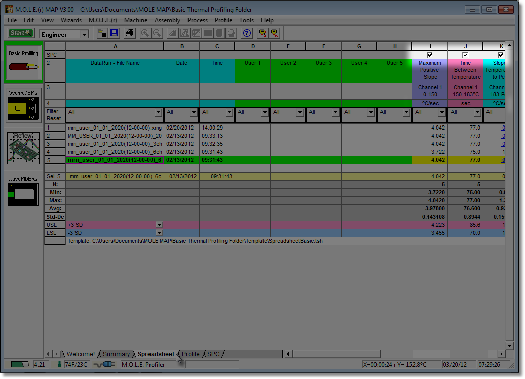525x379 pixels.
Task: Click the last MOLE face toolbar icon
Action: point(274,33)
